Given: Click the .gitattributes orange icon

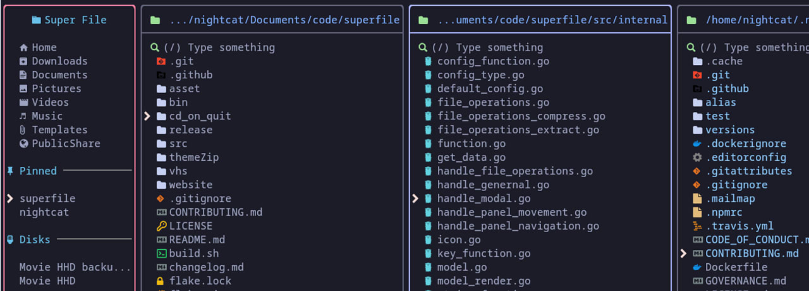Looking at the screenshot, I should pos(697,171).
